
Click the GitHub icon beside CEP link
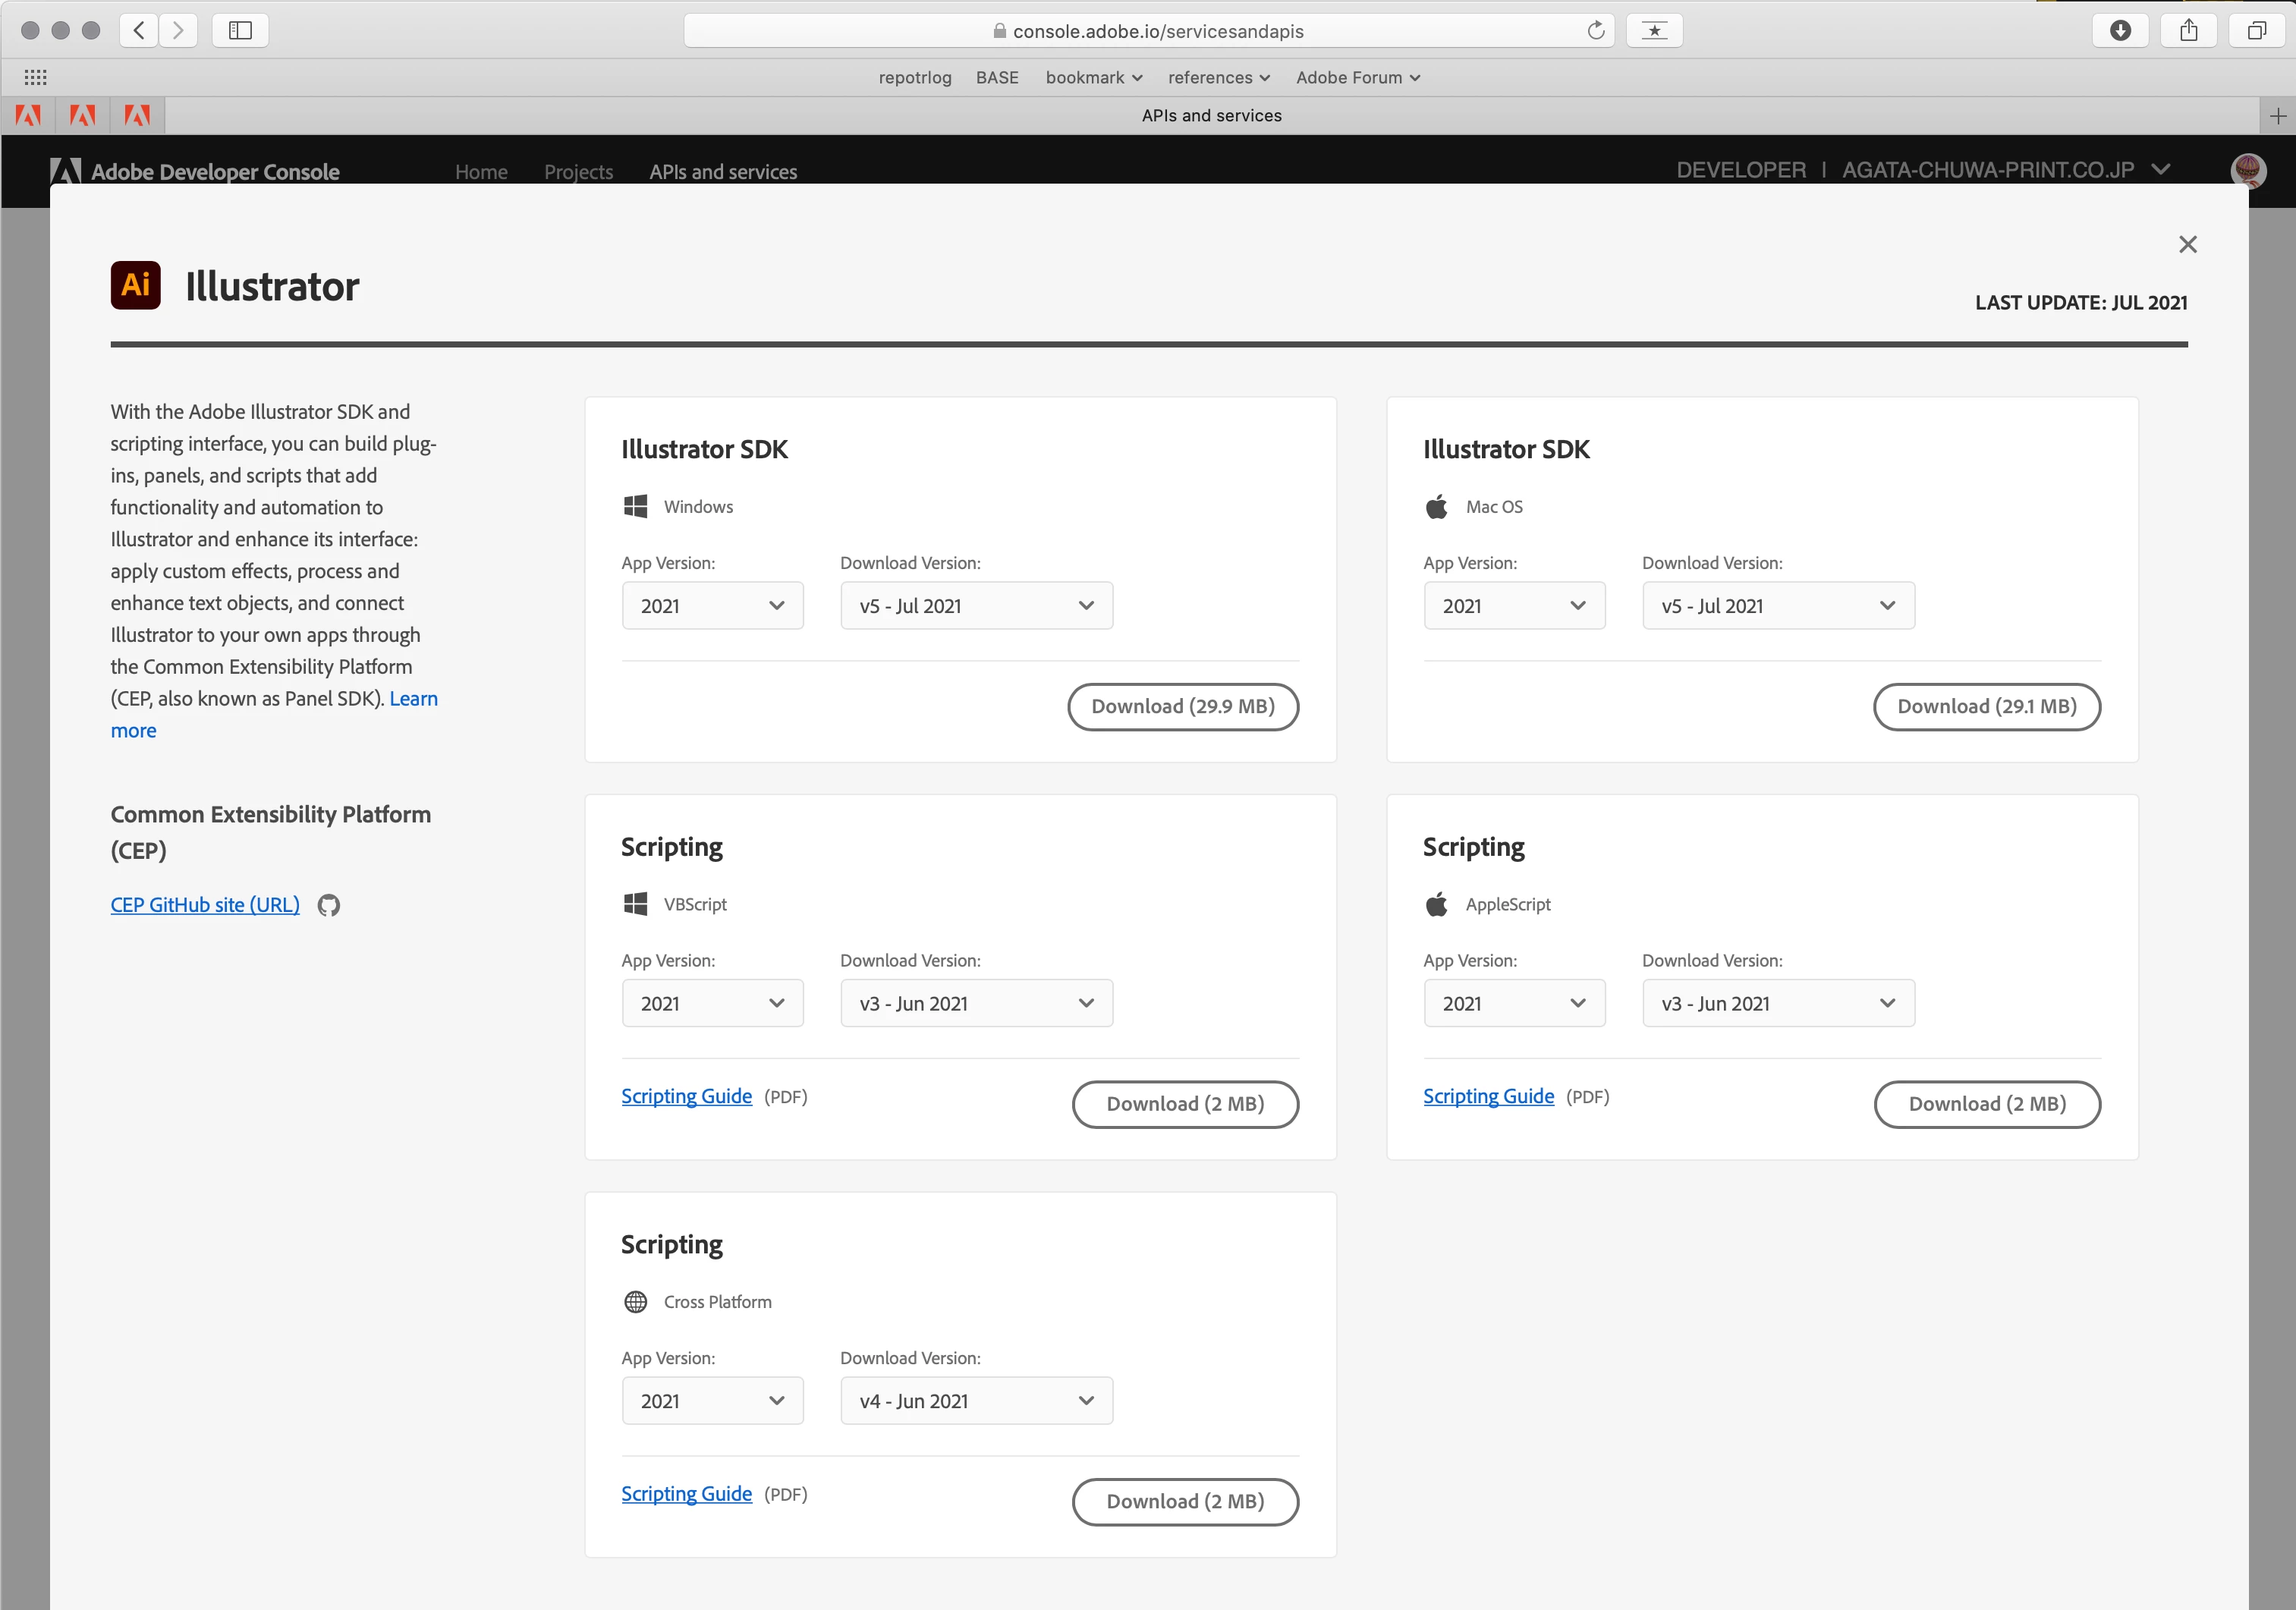(328, 905)
